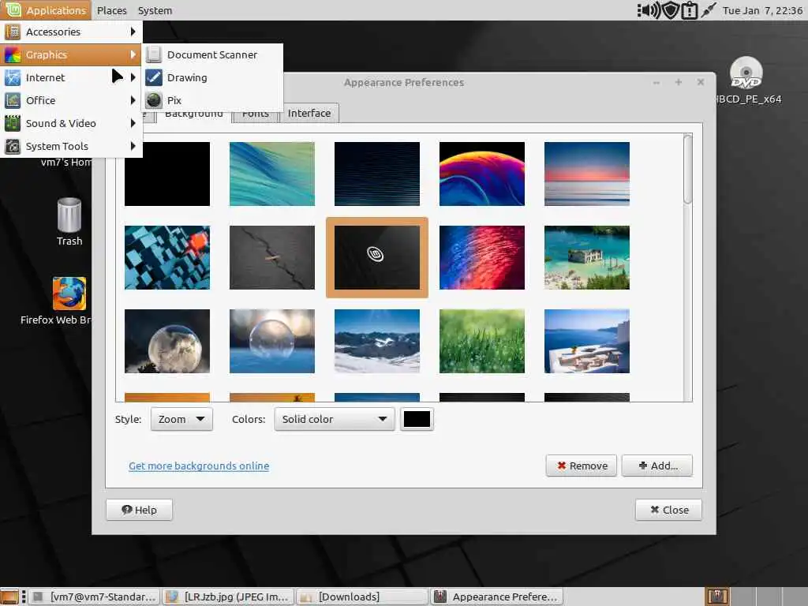Click the battery alert tray icon
Viewport: 808px width, 606px height.
[690, 10]
